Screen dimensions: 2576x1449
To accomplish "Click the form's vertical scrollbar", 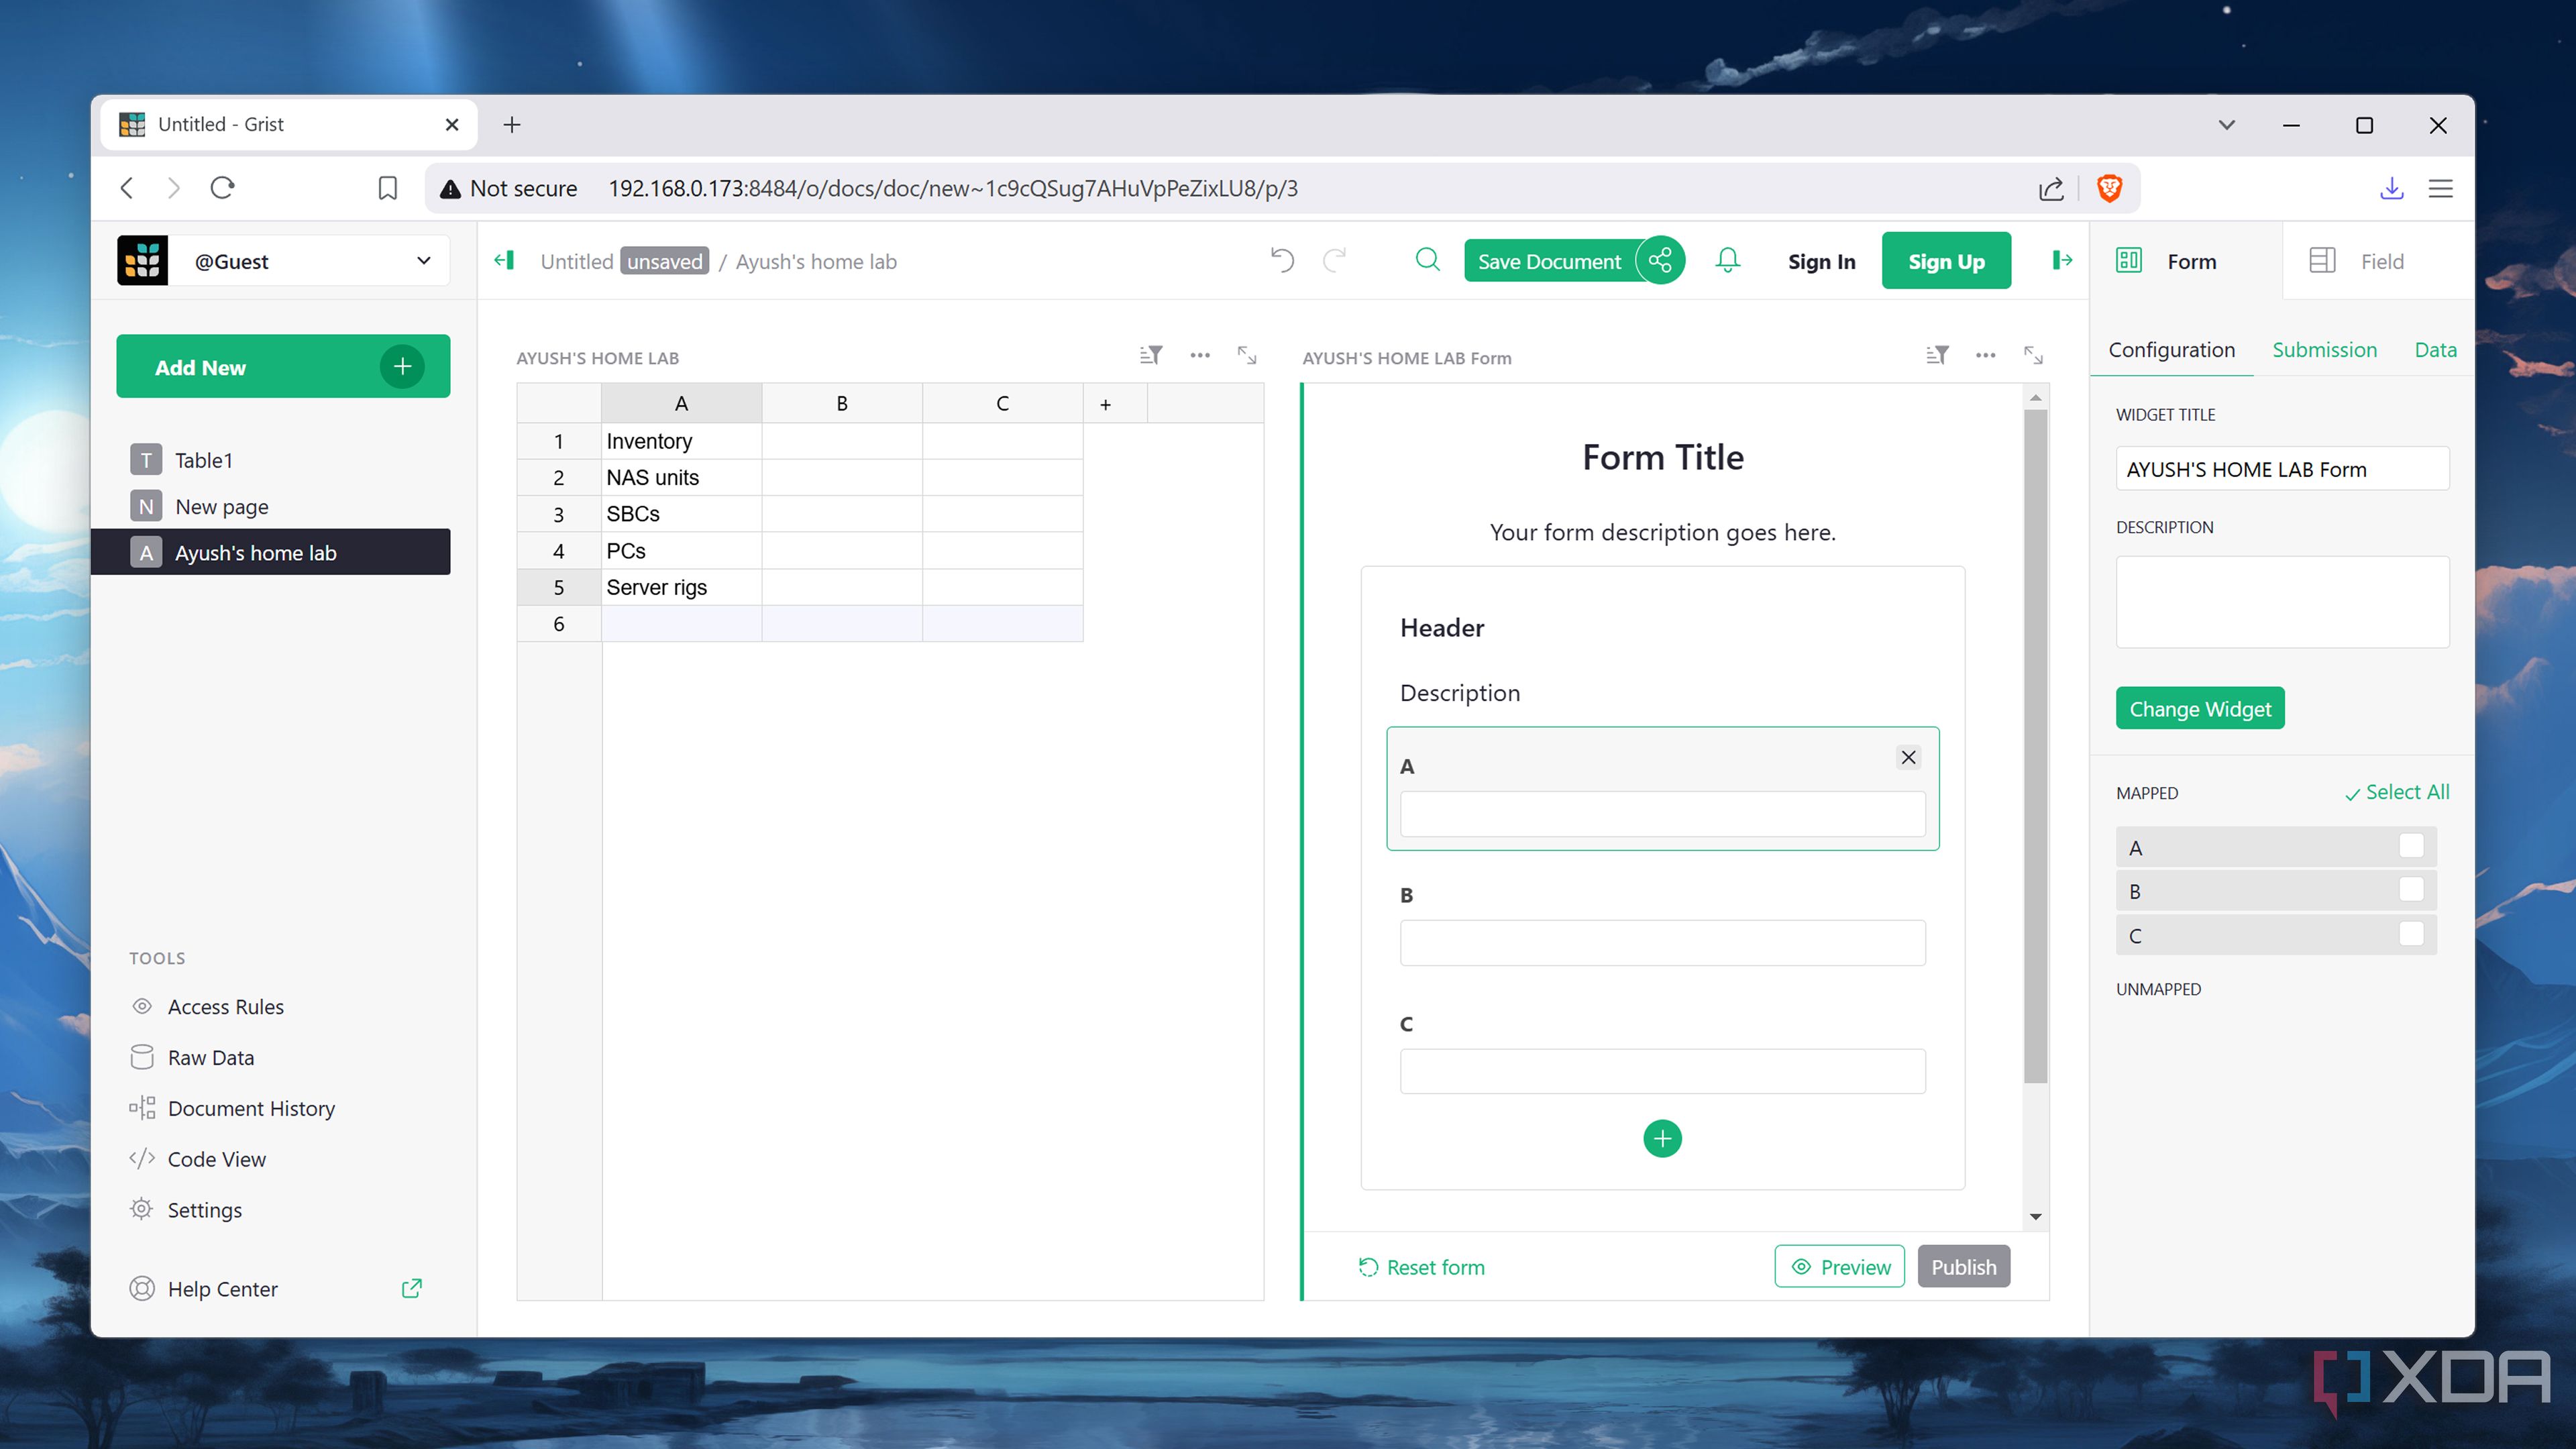I will point(2035,746).
